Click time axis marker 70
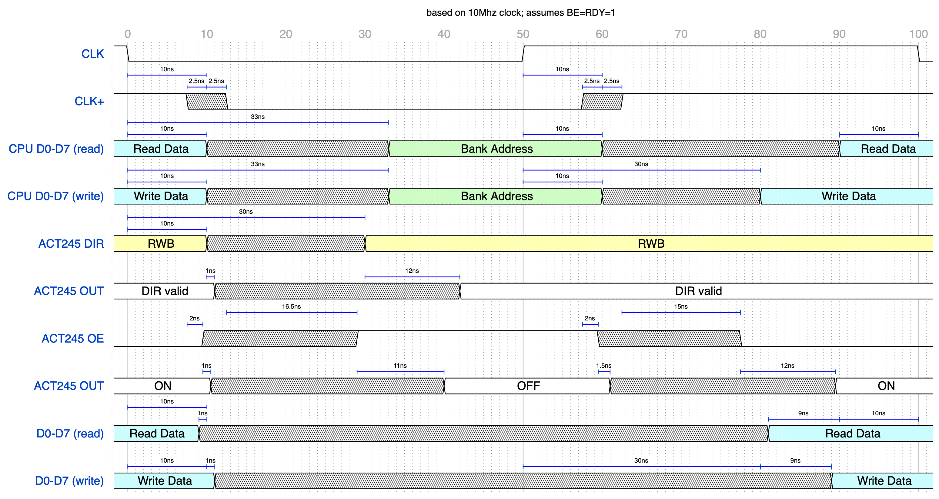The width and height of the screenshot is (939, 499). (681, 34)
